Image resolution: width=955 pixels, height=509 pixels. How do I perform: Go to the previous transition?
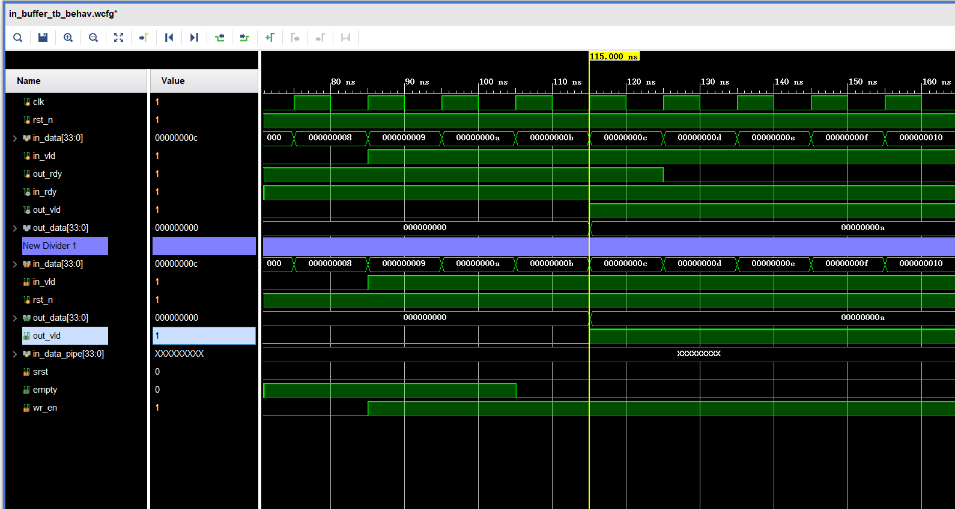(219, 38)
